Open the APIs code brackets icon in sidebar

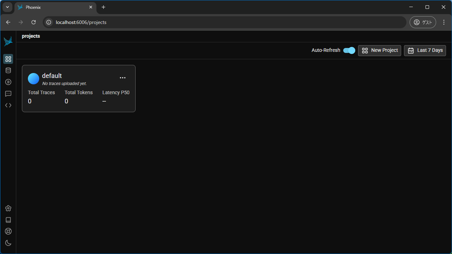click(8, 105)
